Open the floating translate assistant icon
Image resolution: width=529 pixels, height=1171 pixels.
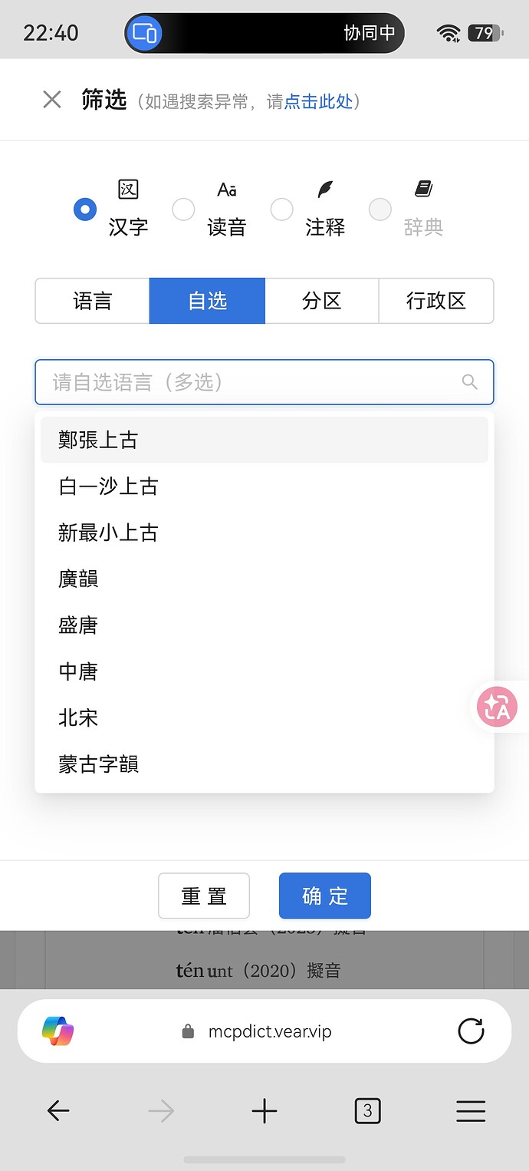point(496,707)
